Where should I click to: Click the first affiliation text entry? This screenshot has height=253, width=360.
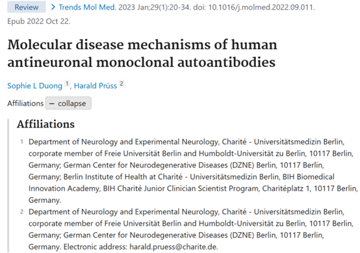click(x=193, y=171)
